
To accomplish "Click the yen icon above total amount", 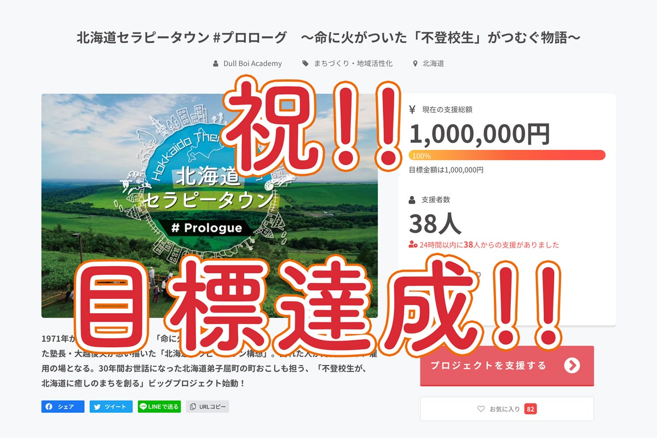I will [412, 109].
